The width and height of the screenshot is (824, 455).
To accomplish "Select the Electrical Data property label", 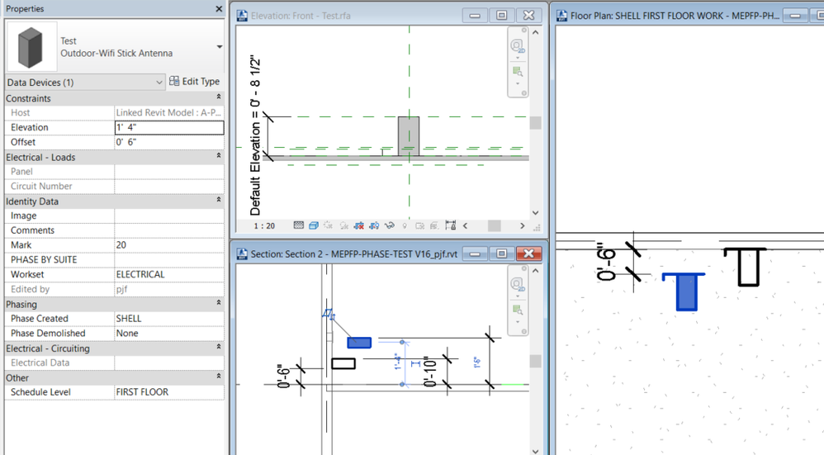I will (x=40, y=363).
